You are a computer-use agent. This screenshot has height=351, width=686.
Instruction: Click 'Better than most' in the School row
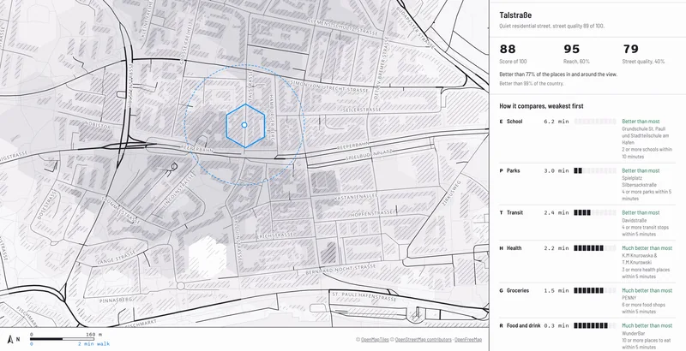click(x=641, y=122)
